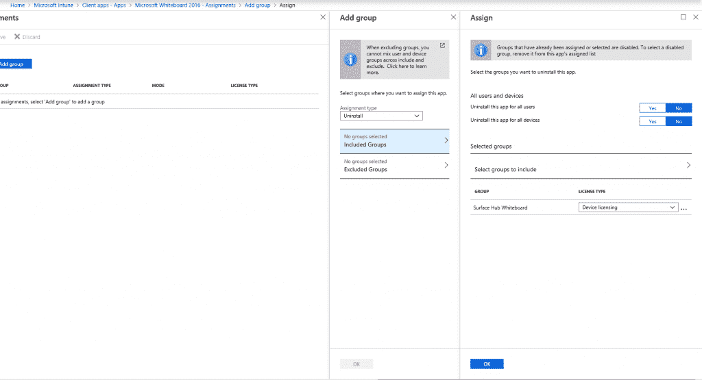The width and height of the screenshot is (702, 380).
Task: Set Uninstall for all users to No
Action: tap(679, 108)
